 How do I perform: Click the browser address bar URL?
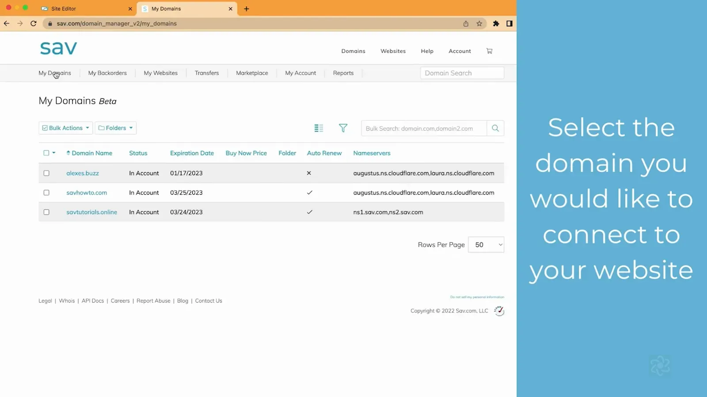click(x=117, y=24)
